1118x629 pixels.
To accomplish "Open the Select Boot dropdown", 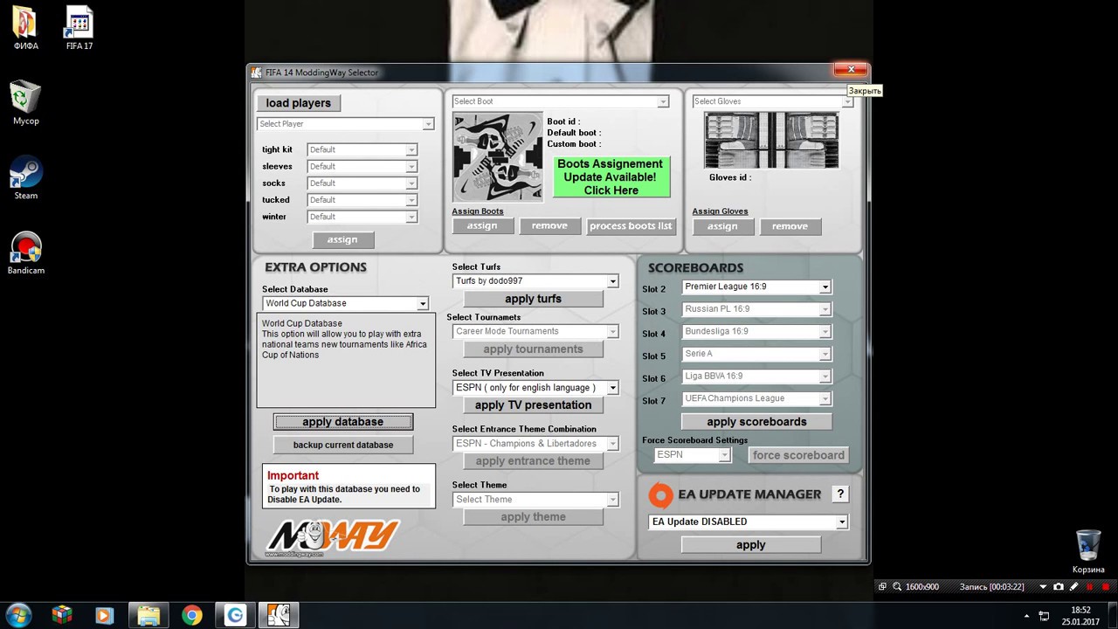I will pyautogui.click(x=560, y=101).
